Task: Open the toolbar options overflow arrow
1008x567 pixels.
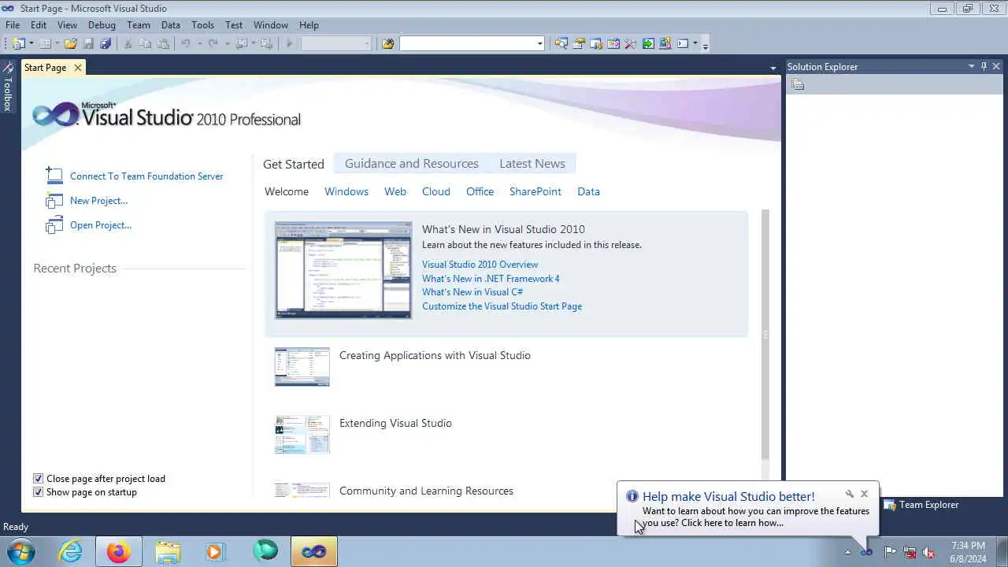Action: coord(706,46)
